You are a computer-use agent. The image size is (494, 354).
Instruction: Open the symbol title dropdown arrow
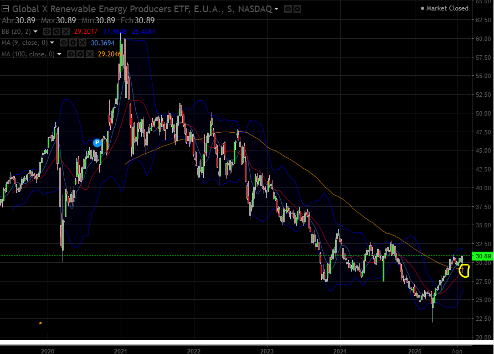coord(276,9)
